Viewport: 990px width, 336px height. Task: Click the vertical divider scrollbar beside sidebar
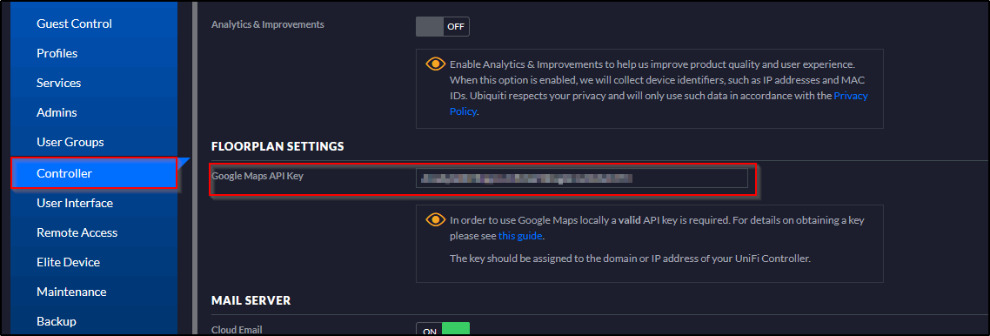[195, 168]
